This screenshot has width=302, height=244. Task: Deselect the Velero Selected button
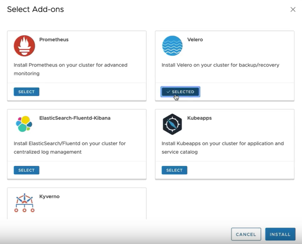click(x=180, y=92)
